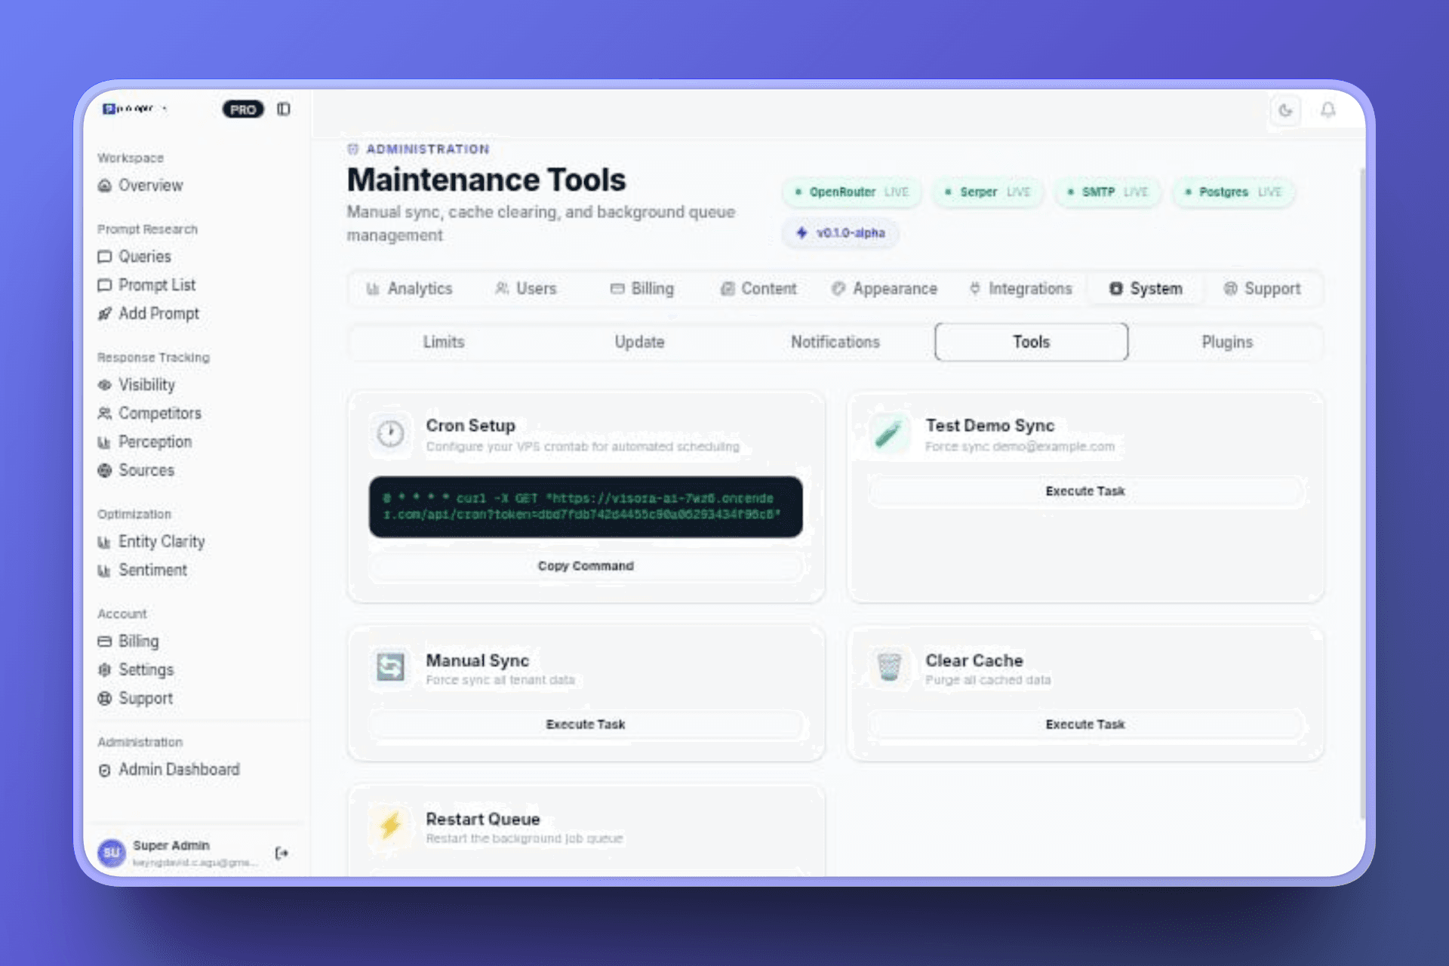Image resolution: width=1449 pixels, height=966 pixels.
Task: Click the Clear Cache trash icon
Action: click(890, 667)
